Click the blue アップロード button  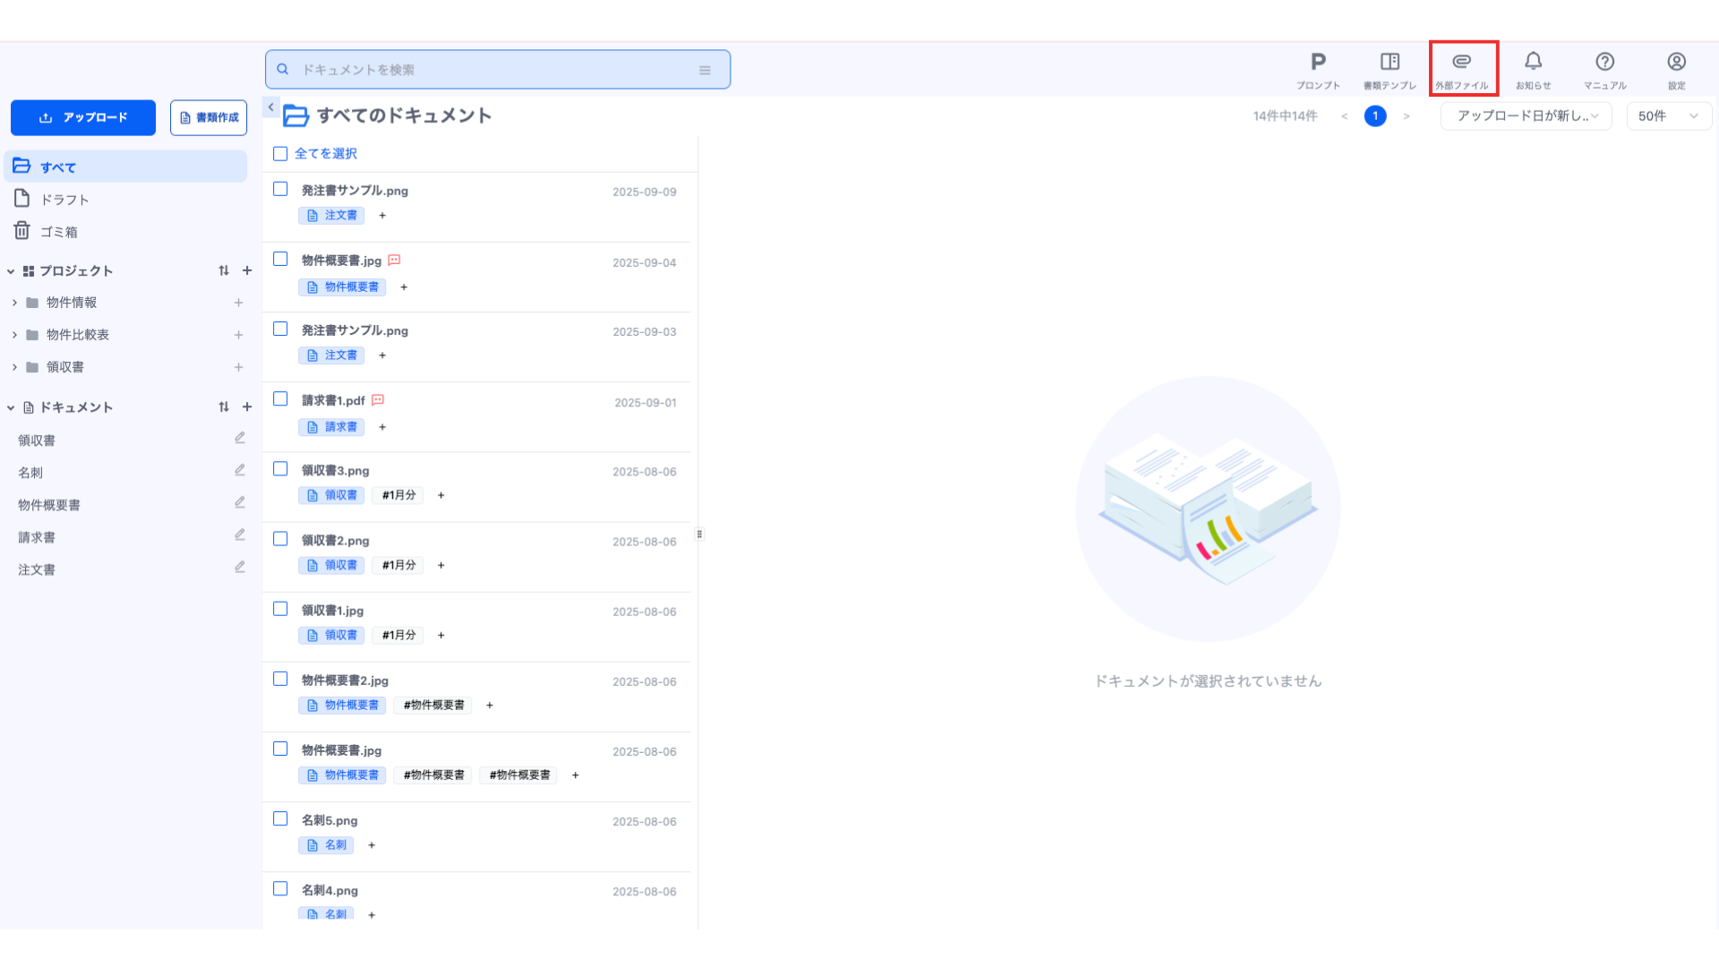point(83,117)
